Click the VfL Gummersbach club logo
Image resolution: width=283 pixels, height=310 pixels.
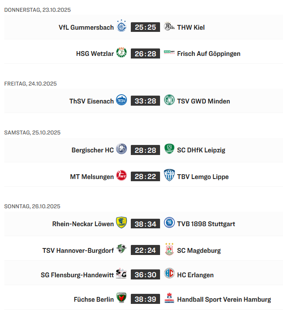click(122, 27)
